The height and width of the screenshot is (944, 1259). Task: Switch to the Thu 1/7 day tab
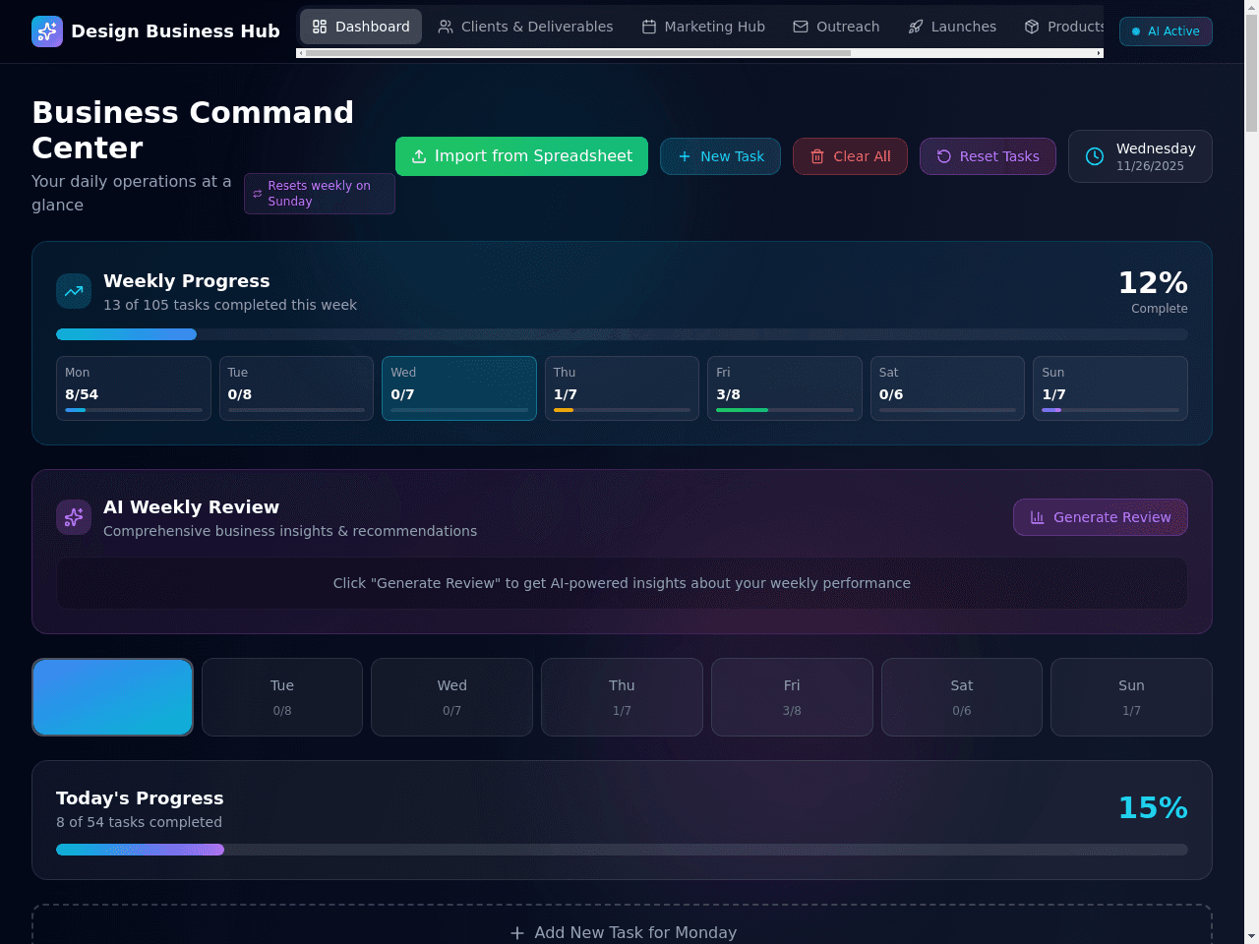622,697
